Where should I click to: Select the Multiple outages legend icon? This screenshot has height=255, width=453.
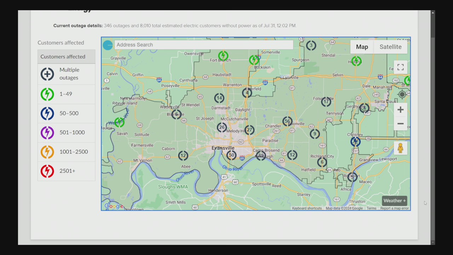coord(47,74)
